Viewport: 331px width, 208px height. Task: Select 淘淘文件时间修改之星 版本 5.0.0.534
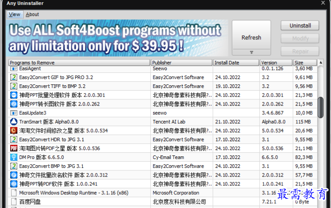tap(63, 131)
